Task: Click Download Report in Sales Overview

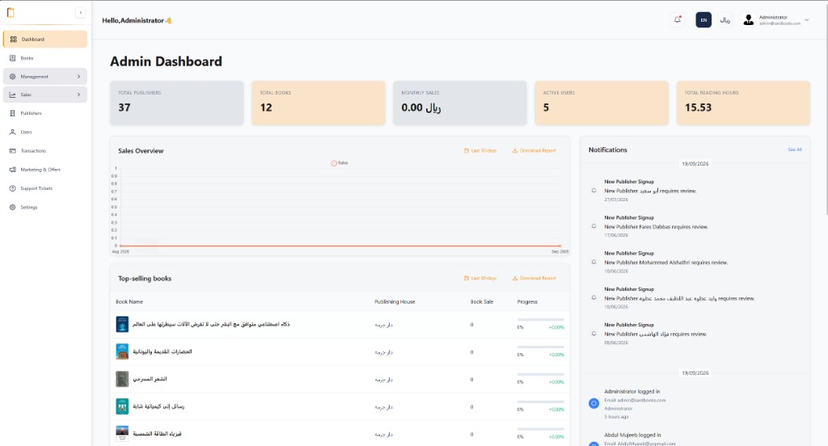Action: coord(534,150)
